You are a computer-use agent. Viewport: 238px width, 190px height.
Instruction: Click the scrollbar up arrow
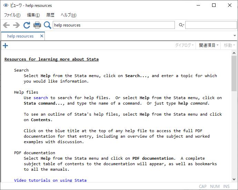(234, 53)
